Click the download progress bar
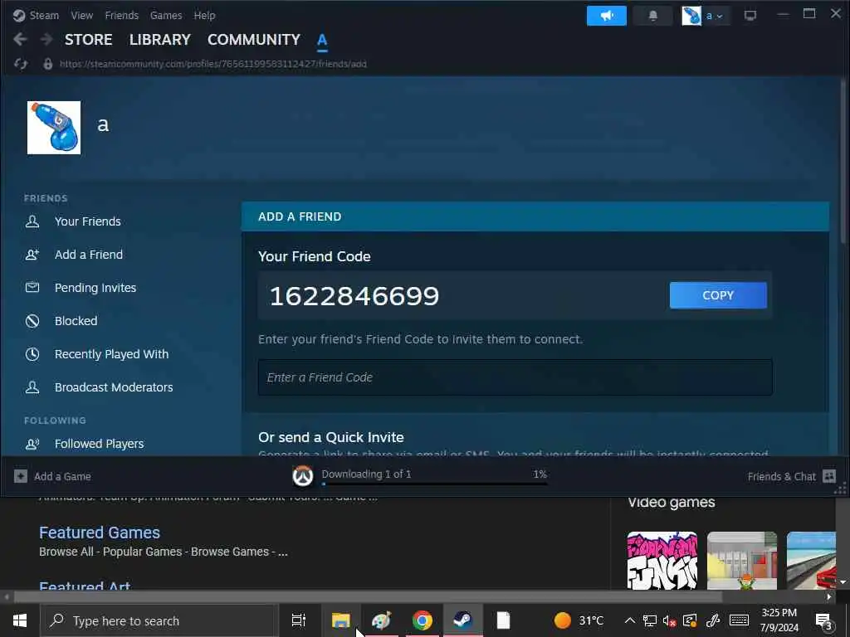The width and height of the screenshot is (850, 637). pos(434,484)
